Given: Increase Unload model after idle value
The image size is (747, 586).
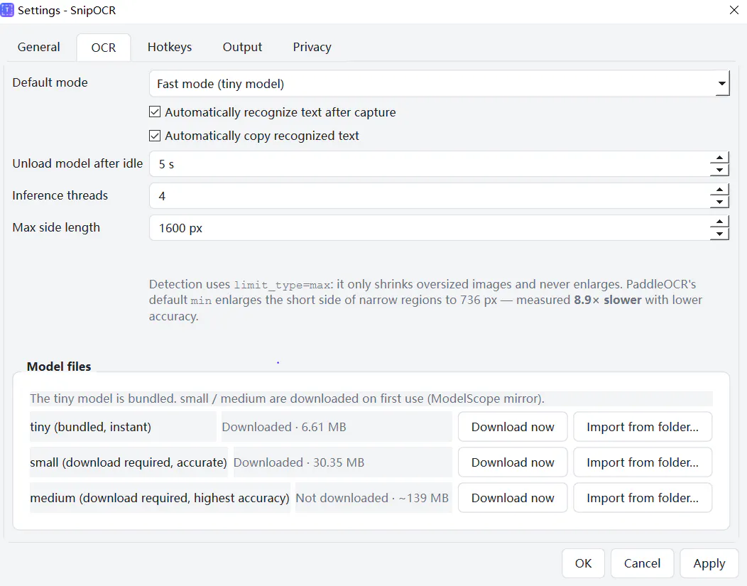Looking at the screenshot, I should 719,158.
